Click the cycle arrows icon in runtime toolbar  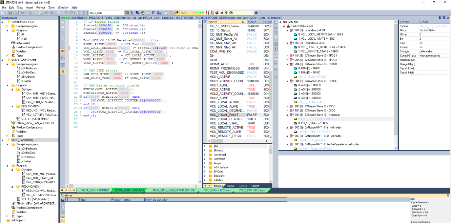(x=216, y=13)
